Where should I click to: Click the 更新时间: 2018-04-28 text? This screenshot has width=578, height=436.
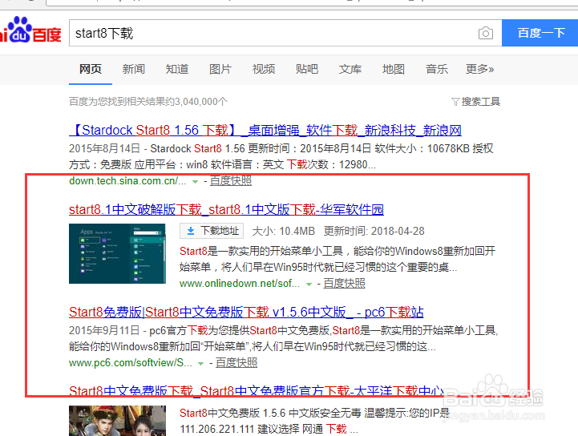tap(374, 231)
